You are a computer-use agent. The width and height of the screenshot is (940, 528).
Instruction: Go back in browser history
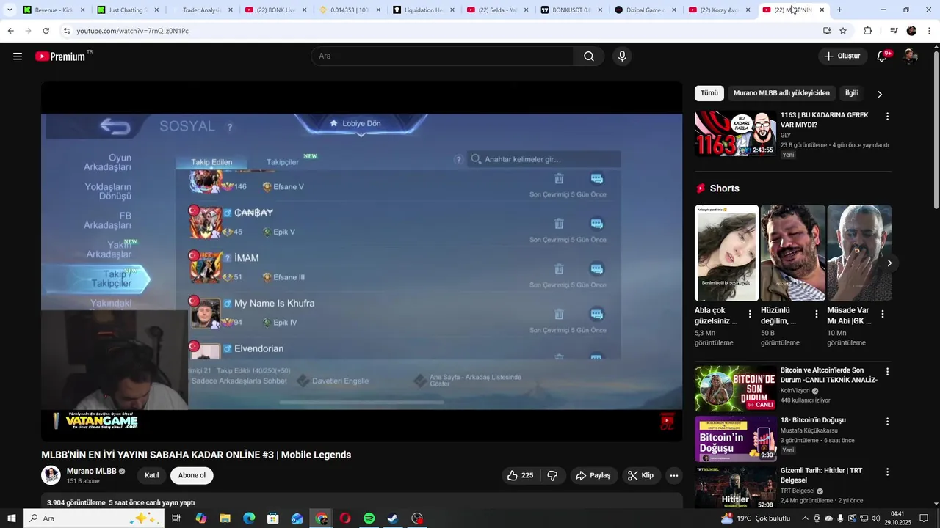coord(10,31)
